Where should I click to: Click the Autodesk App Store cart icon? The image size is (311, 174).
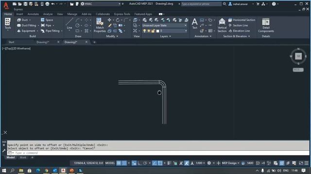258,4
